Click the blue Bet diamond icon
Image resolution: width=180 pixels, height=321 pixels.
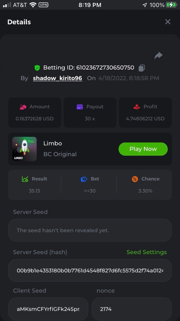point(84,179)
